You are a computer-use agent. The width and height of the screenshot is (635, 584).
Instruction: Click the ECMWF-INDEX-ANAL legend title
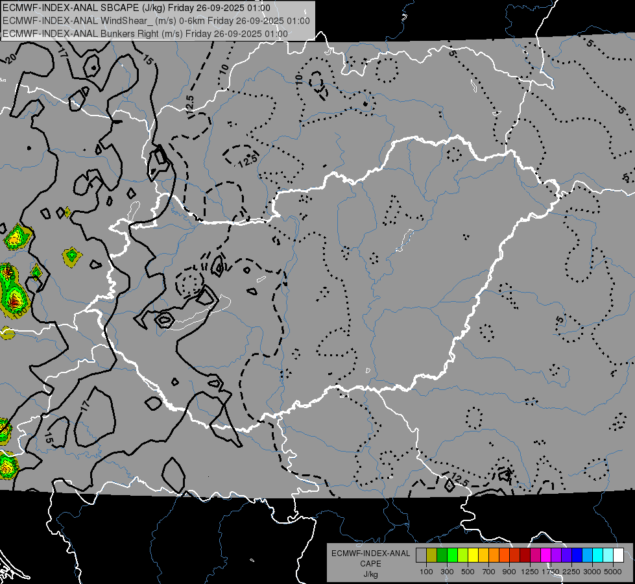pyautogui.click(x=370, y=554)
